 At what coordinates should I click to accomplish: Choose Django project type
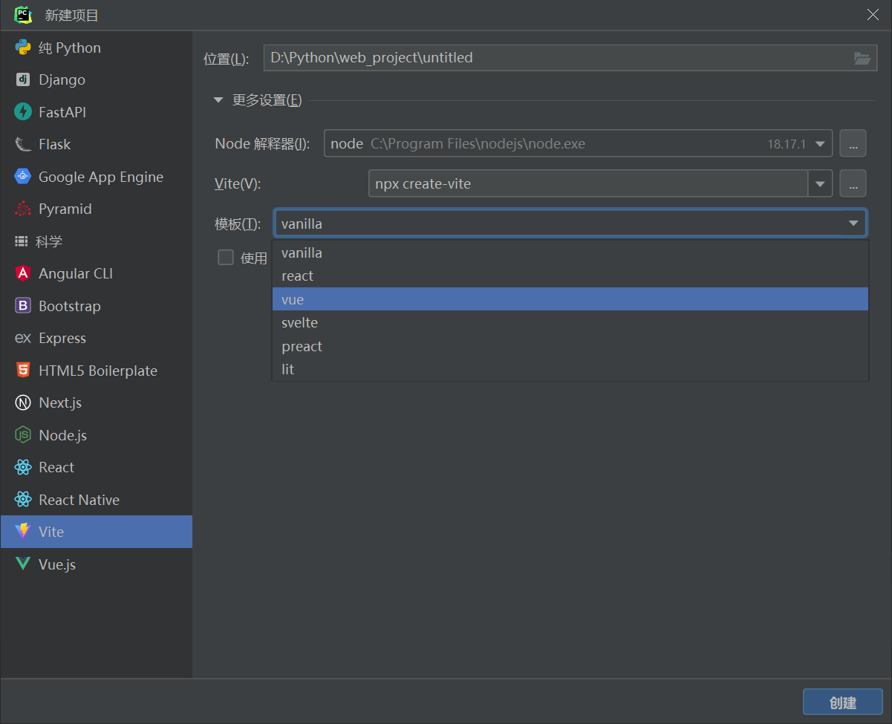pos(97,79)
